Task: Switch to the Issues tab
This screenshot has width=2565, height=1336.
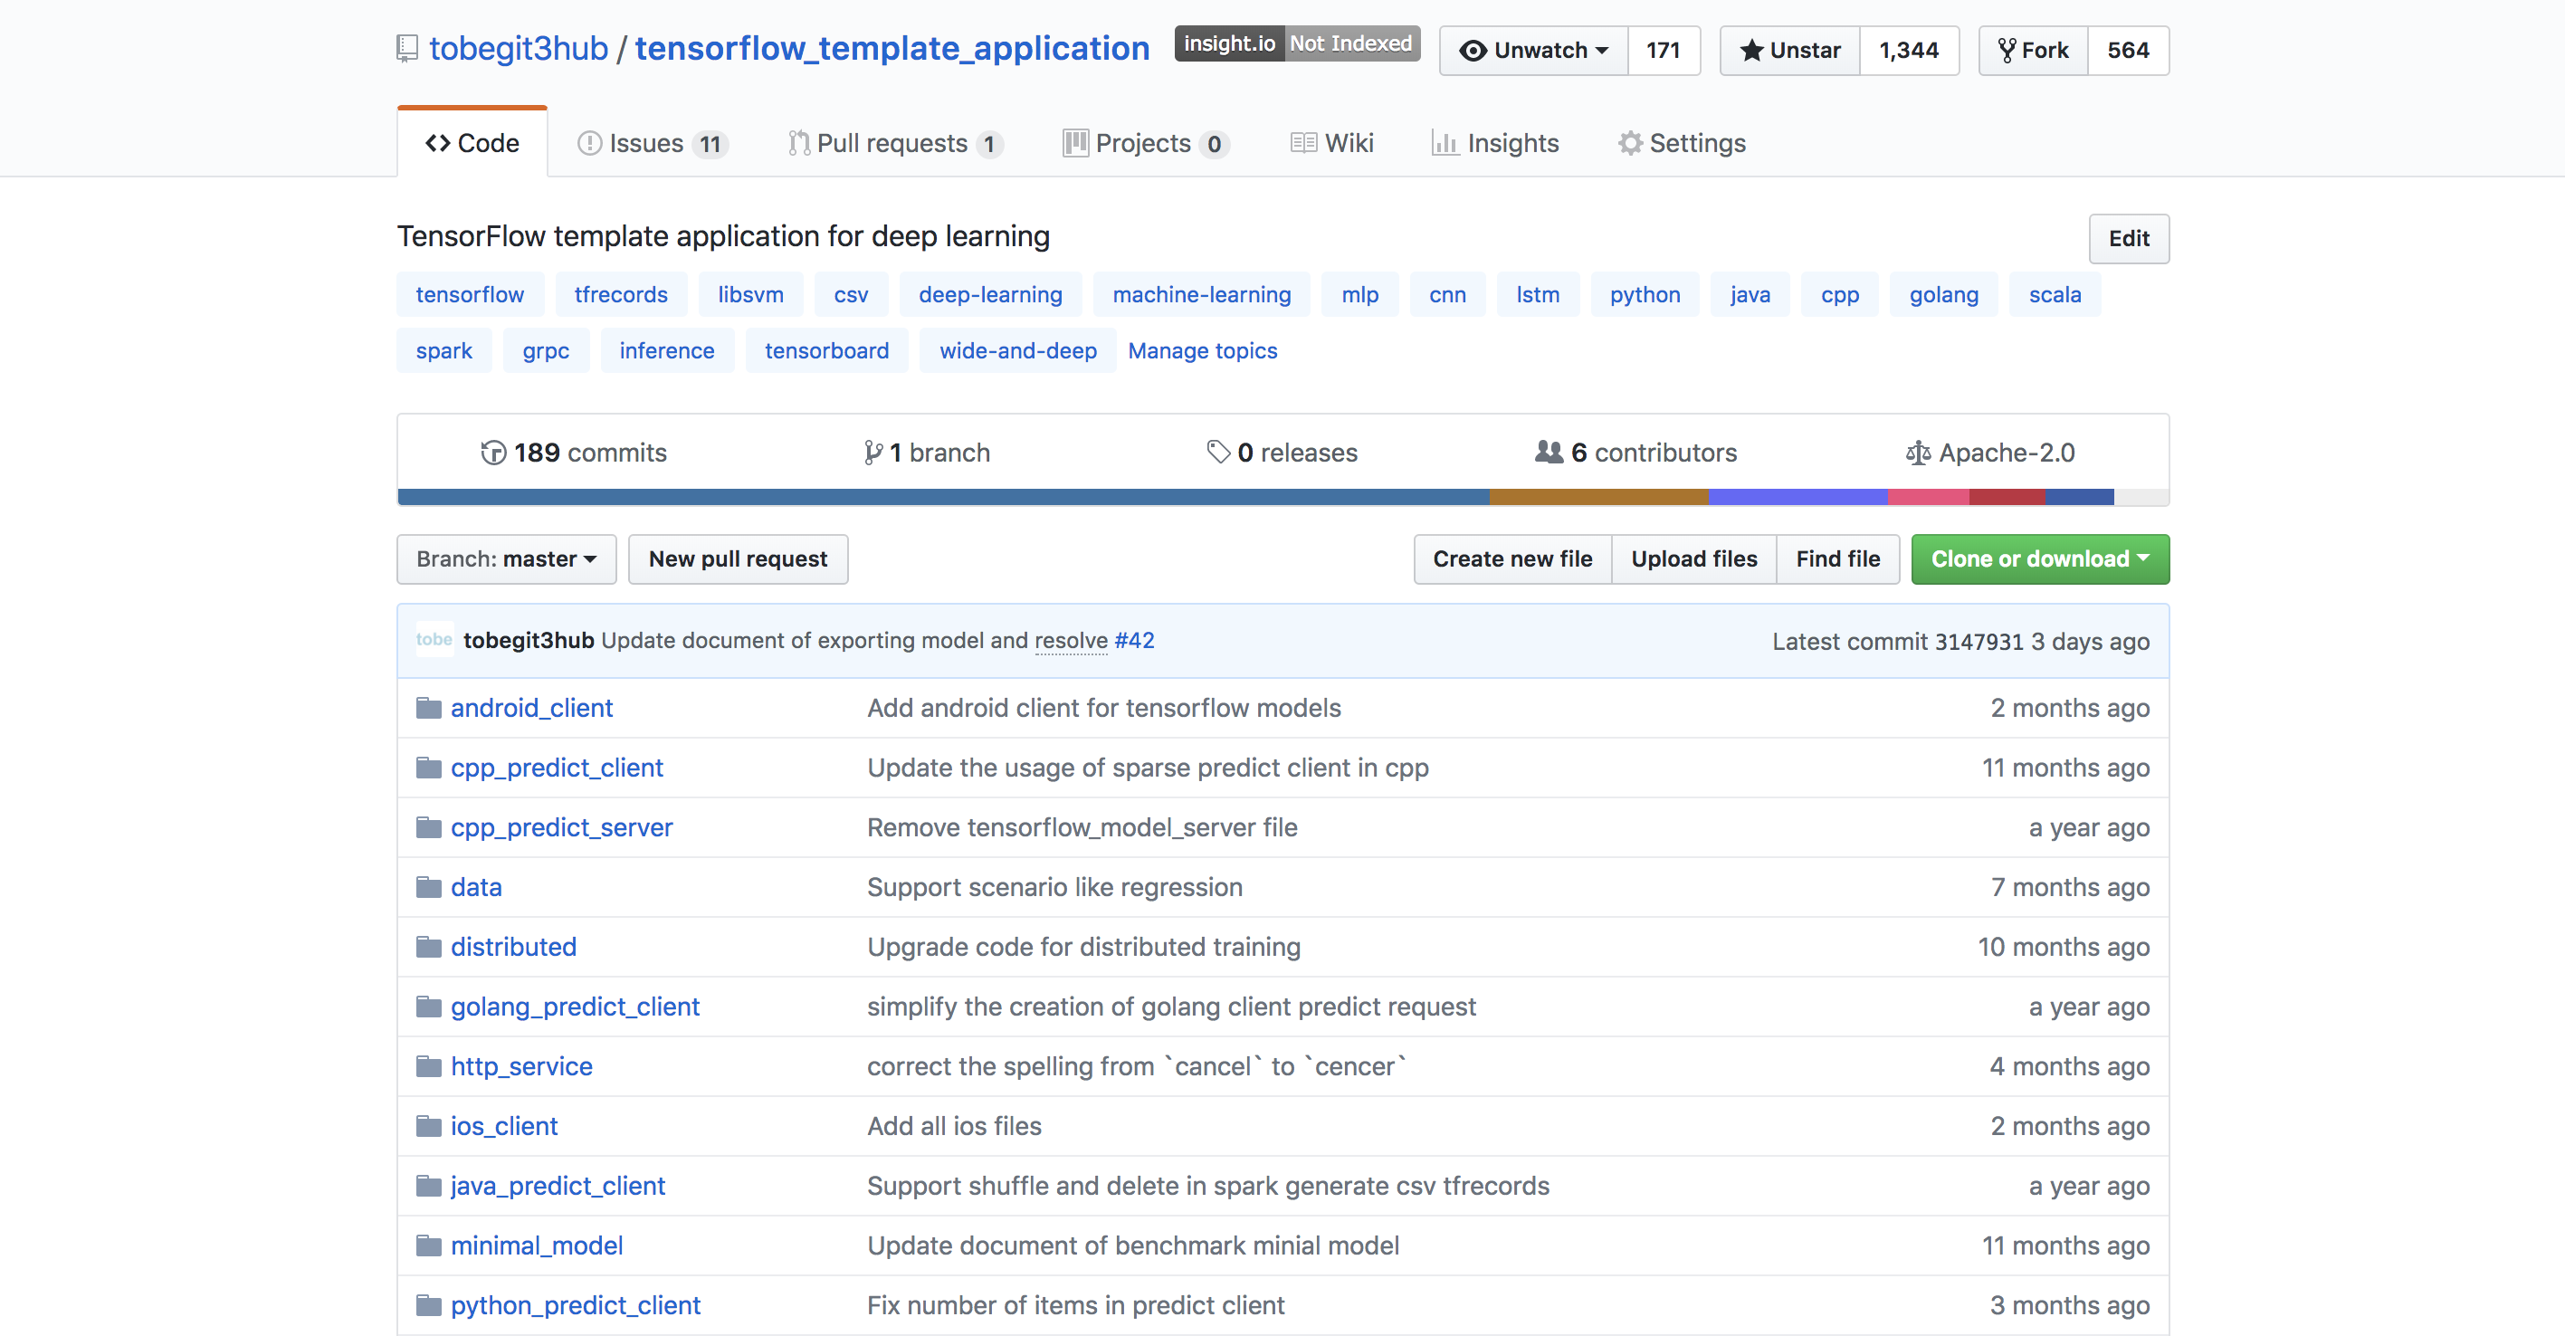Action: [653, 143]
